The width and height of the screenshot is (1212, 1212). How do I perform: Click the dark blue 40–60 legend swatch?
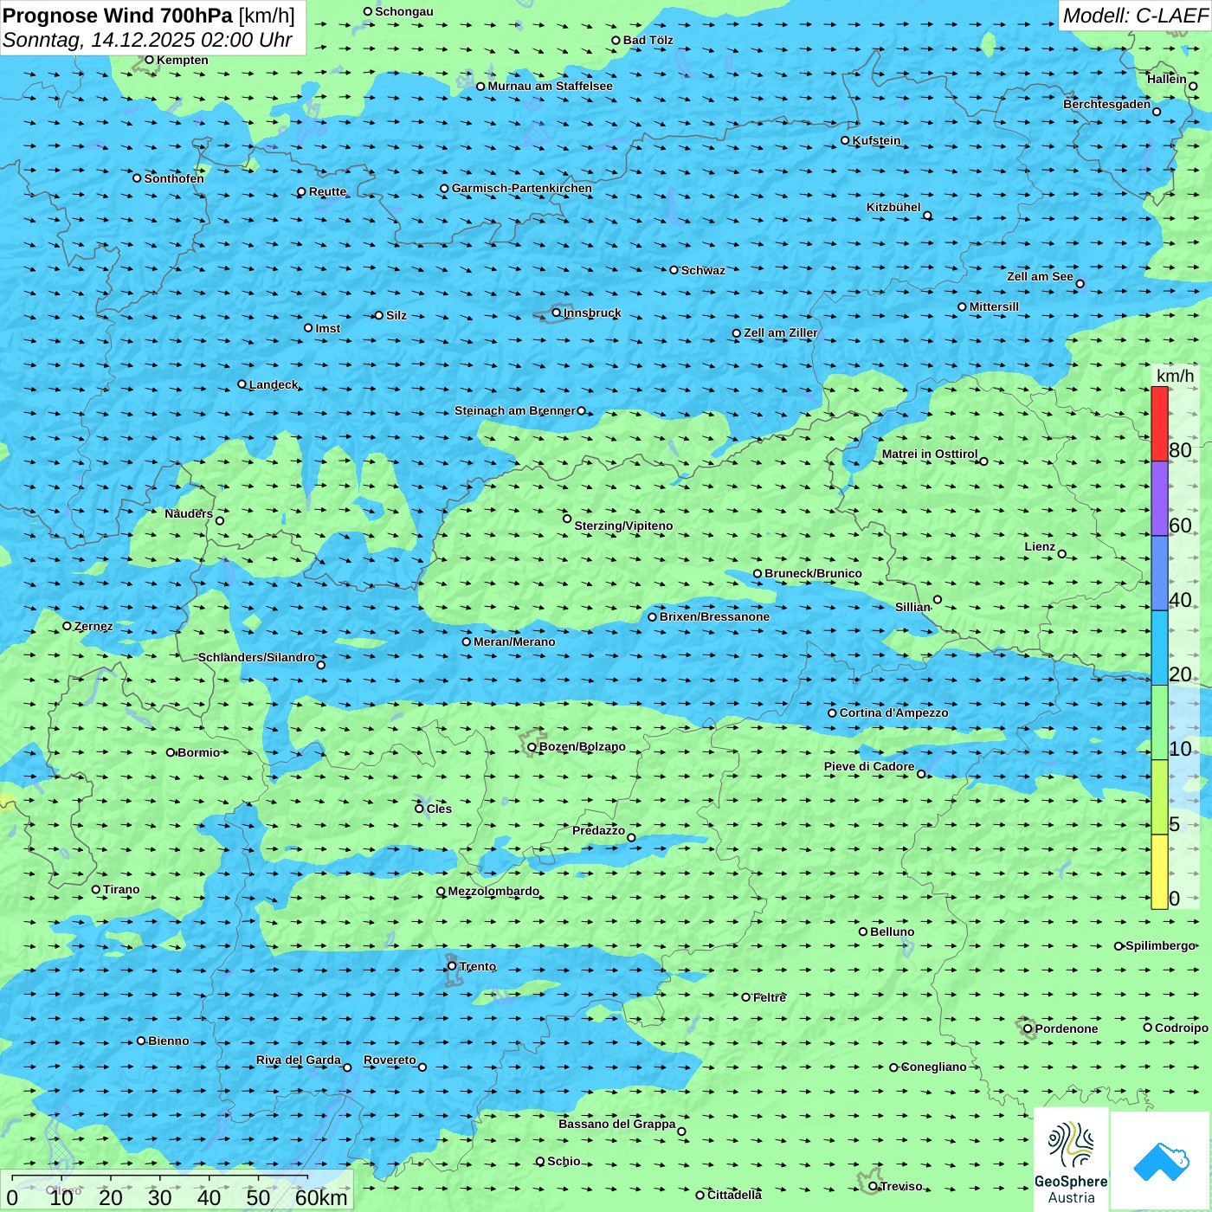tap(1159, 573)
